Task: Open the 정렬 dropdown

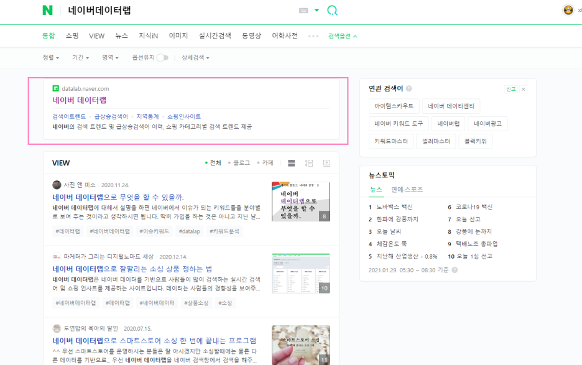Action: tap(51, 58)
